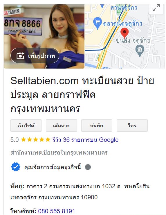
Task: Save the place with the บันทึก button
Action: coord(97,126)
